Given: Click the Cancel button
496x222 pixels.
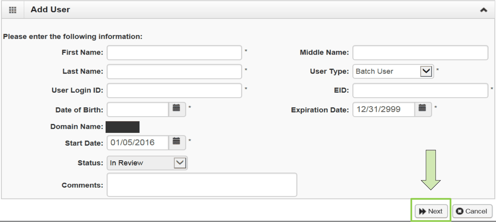Looking at the screenshot, I should point(472,211).
